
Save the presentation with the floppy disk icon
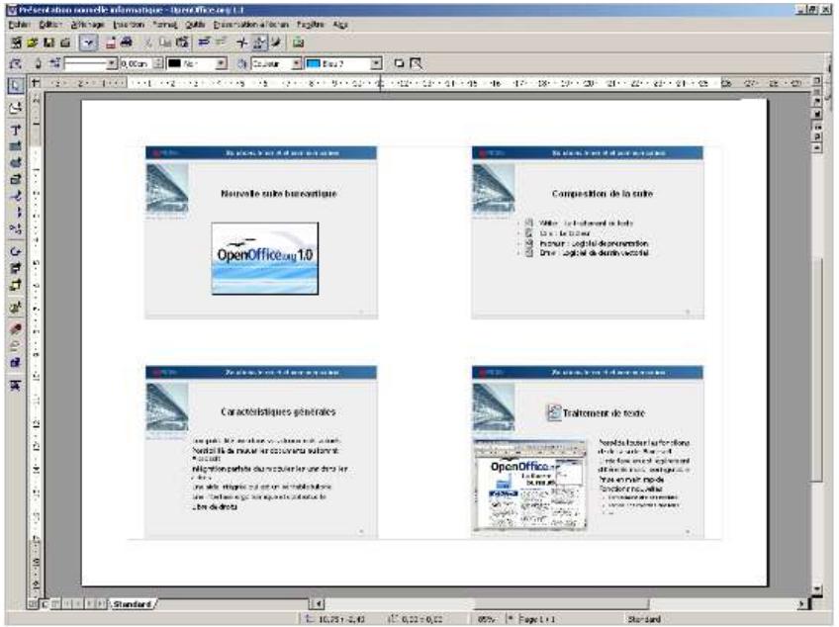(x=48, y=43)
